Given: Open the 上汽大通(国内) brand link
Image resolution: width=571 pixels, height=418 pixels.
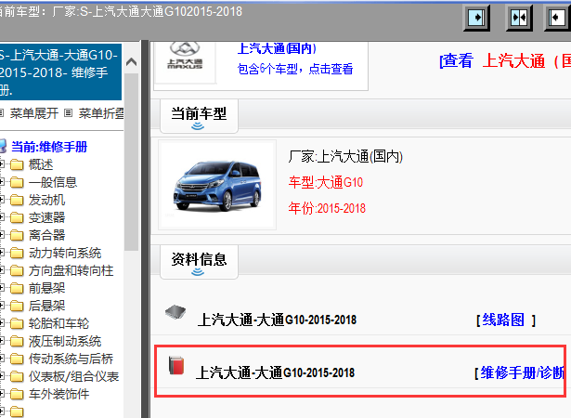Looking at the screenshot, I should pyautogui.click(x=277, y=48).
